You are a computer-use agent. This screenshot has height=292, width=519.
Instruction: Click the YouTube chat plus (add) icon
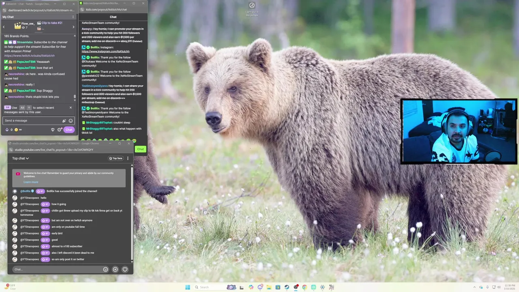coord(115,269)
